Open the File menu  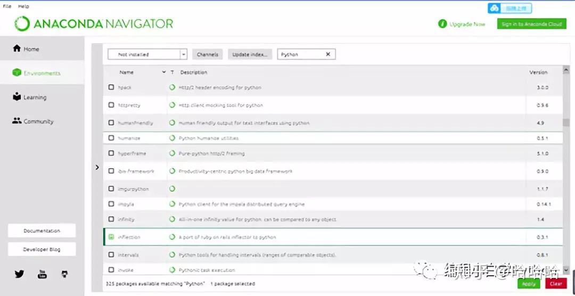click(x=7, y=6)
